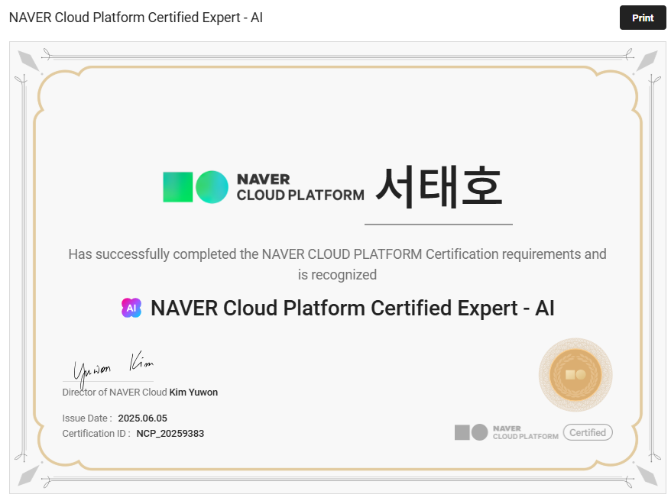Click the page title NAVER Cloud Platform Certified Expert - AI

pyautogui.click(x=135, y=17)
